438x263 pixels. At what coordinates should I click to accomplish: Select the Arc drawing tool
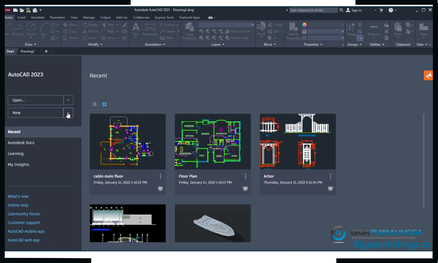(x=44, y=29)
